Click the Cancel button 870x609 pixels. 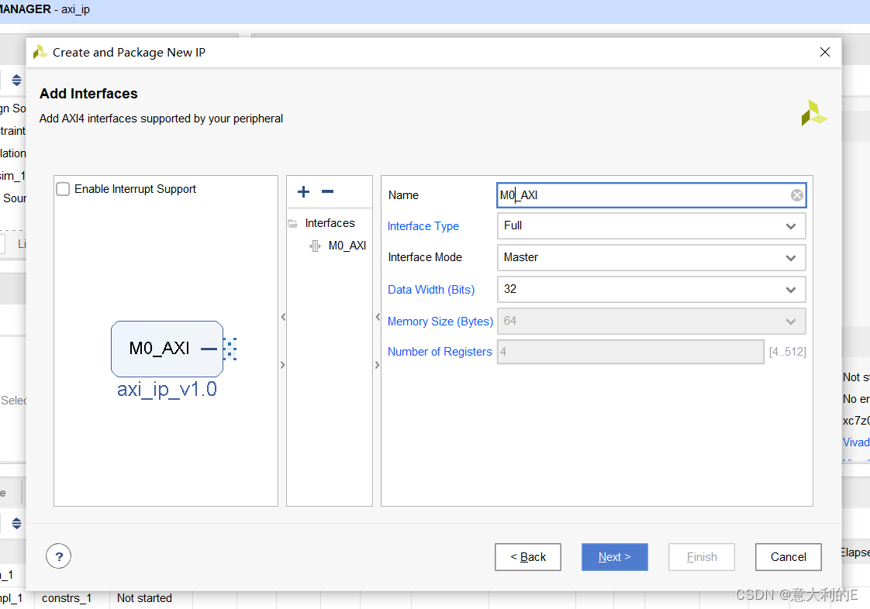(x=789, y=557)
